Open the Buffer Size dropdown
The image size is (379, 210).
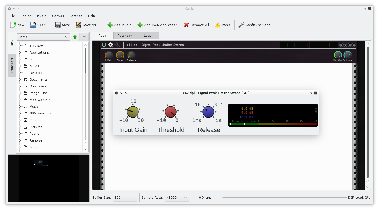125,198
